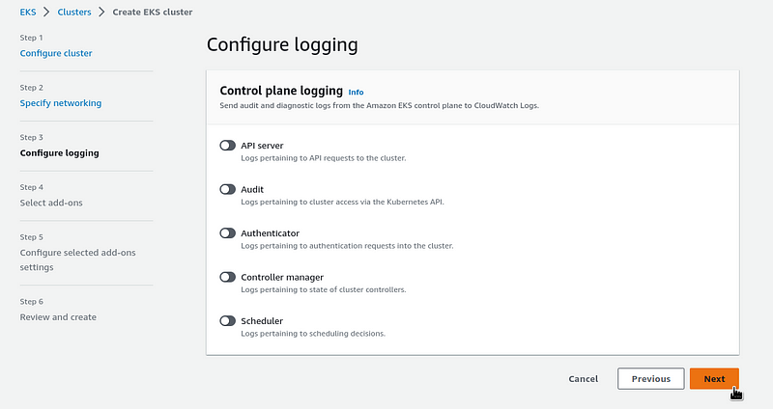Select Step 4 Select add-ons

click(x=51, y=203)
